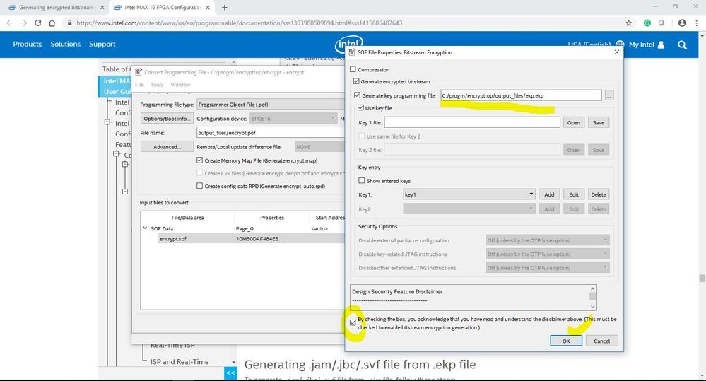706x381 pixels.
Task: Click the blue double-arrow collapse sidebar button
Action: [x=230, y=373]
